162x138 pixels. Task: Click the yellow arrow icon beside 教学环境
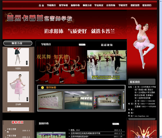[x=42, y=88]
